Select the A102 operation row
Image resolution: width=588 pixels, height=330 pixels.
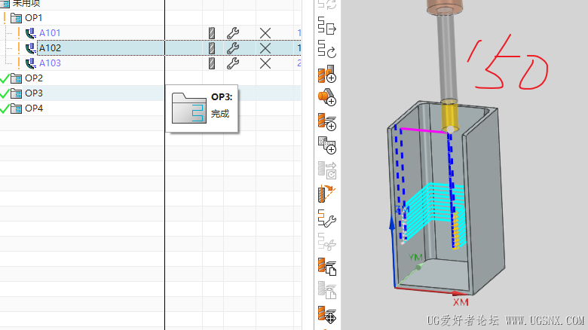click(x=150, y=48)
